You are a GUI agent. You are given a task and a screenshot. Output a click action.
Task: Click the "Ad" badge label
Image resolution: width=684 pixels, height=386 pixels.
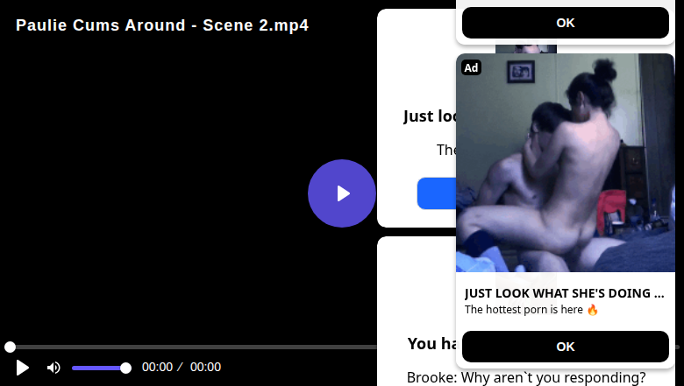[x=471, y=67]
